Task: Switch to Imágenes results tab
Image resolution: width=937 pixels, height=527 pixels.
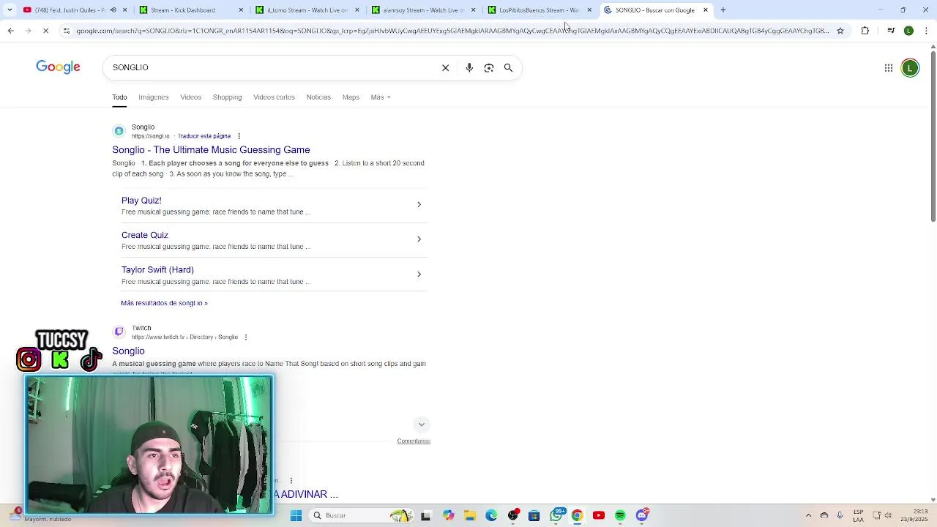Action: (x=154, y=97)
